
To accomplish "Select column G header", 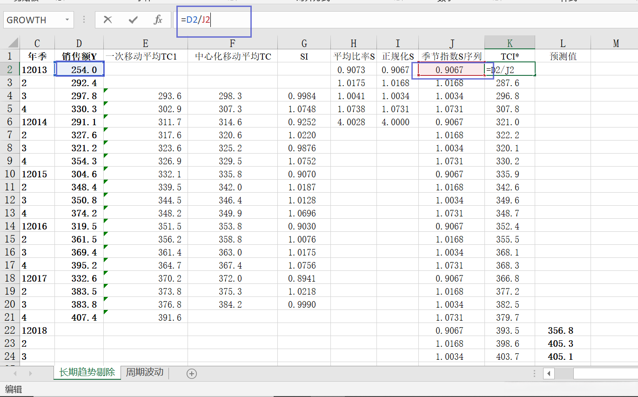I will pyautogui.click(x=304, y=43).
